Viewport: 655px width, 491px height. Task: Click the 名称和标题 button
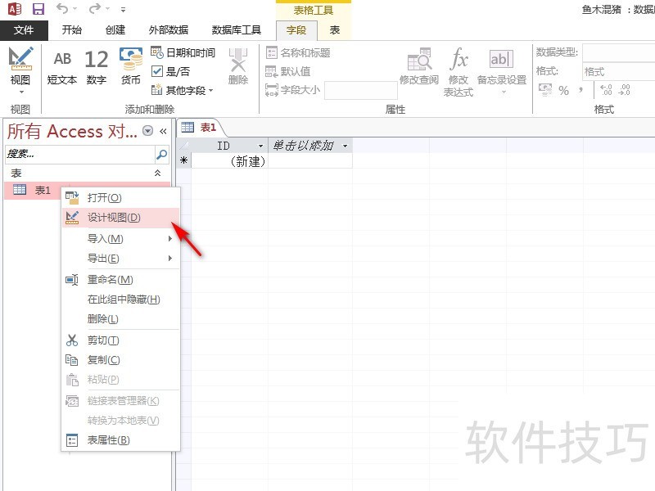[x=298, y=52]
